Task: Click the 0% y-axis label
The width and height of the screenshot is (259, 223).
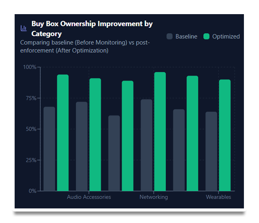Action: tap(32, 191)
